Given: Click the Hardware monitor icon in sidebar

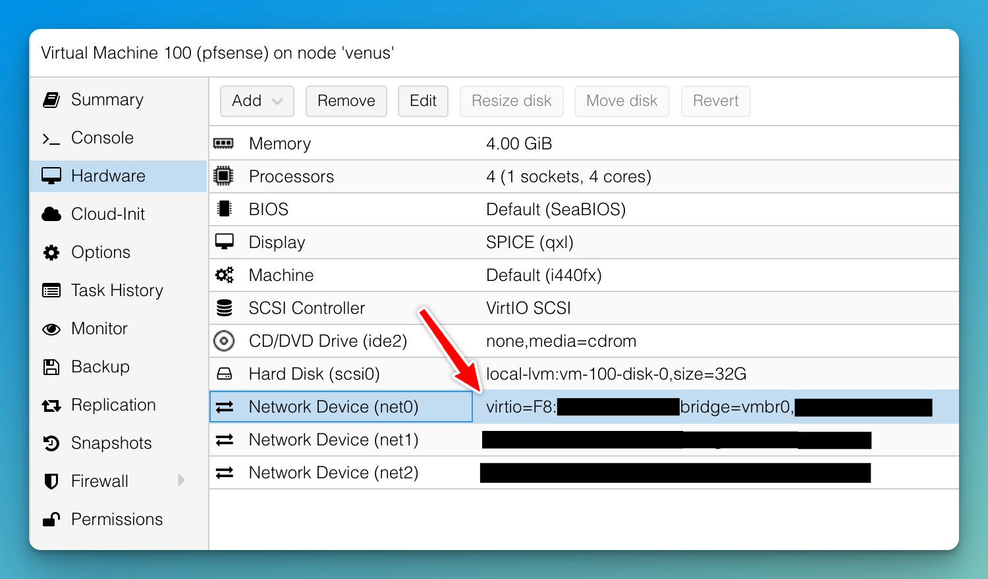Looking at the screenshot, I should [51, 176].
